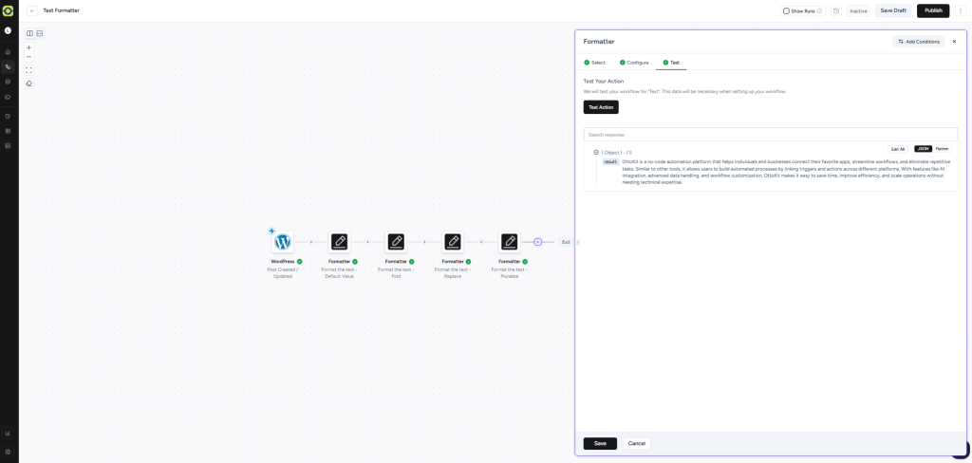Viewport: 972px width, 463px height.
Task: Click the eraser icon in canvas tools
Action: 28,83
